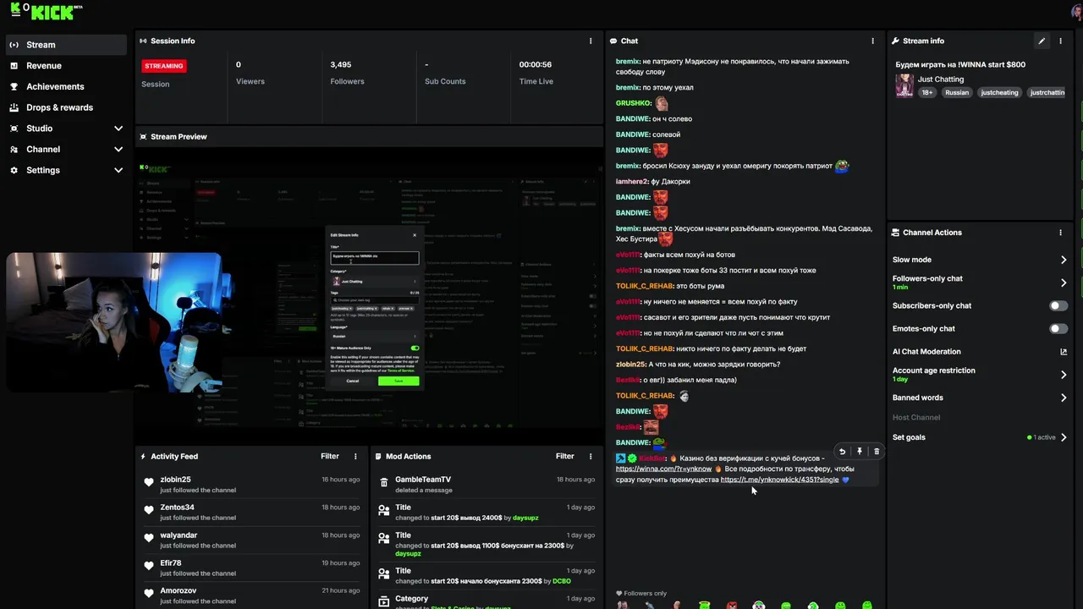
Task: Click the justcheating tag
Action: click(999, 92)
